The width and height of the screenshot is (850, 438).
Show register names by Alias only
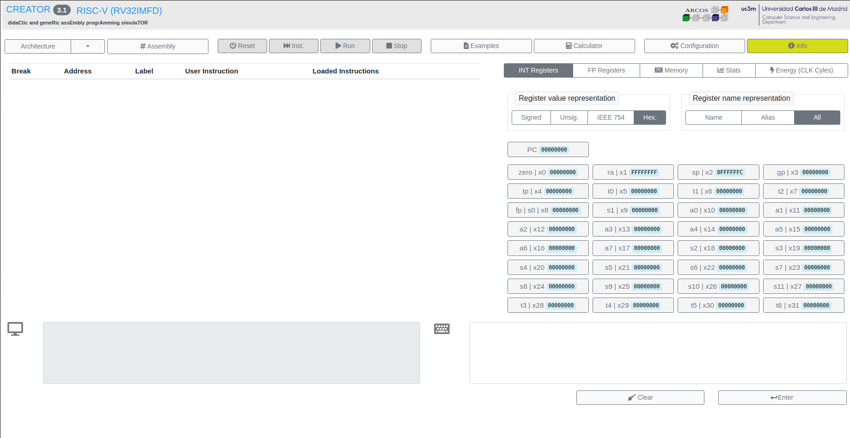(767, 117)
